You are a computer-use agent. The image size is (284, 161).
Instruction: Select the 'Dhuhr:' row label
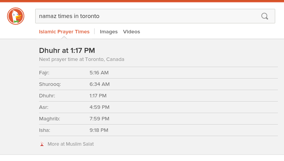click(x=47, y=96)
